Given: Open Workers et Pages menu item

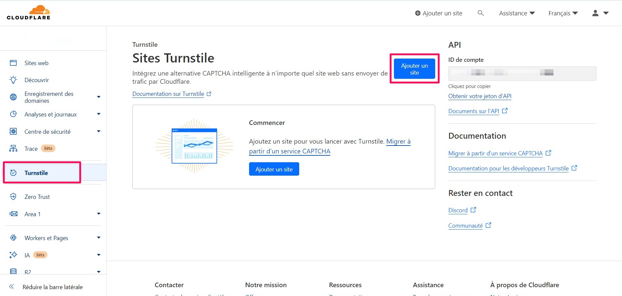Looking at the screenshot, I should pyautogui.click(x=46, y=238).
